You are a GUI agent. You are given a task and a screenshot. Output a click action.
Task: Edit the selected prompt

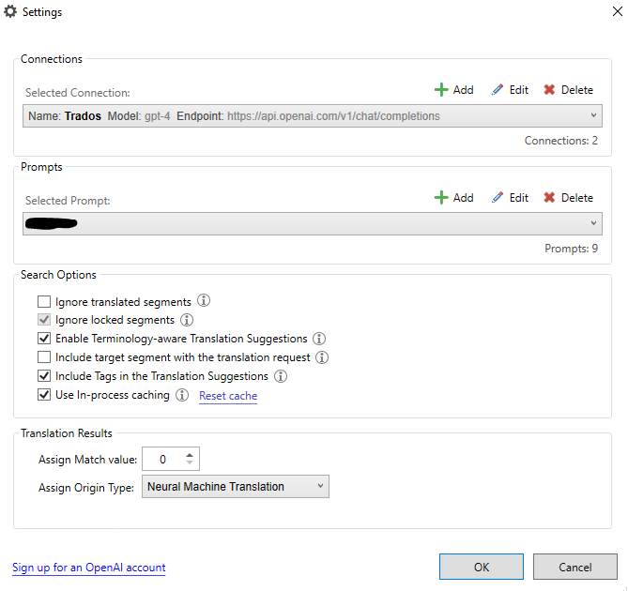coord(510,198)
